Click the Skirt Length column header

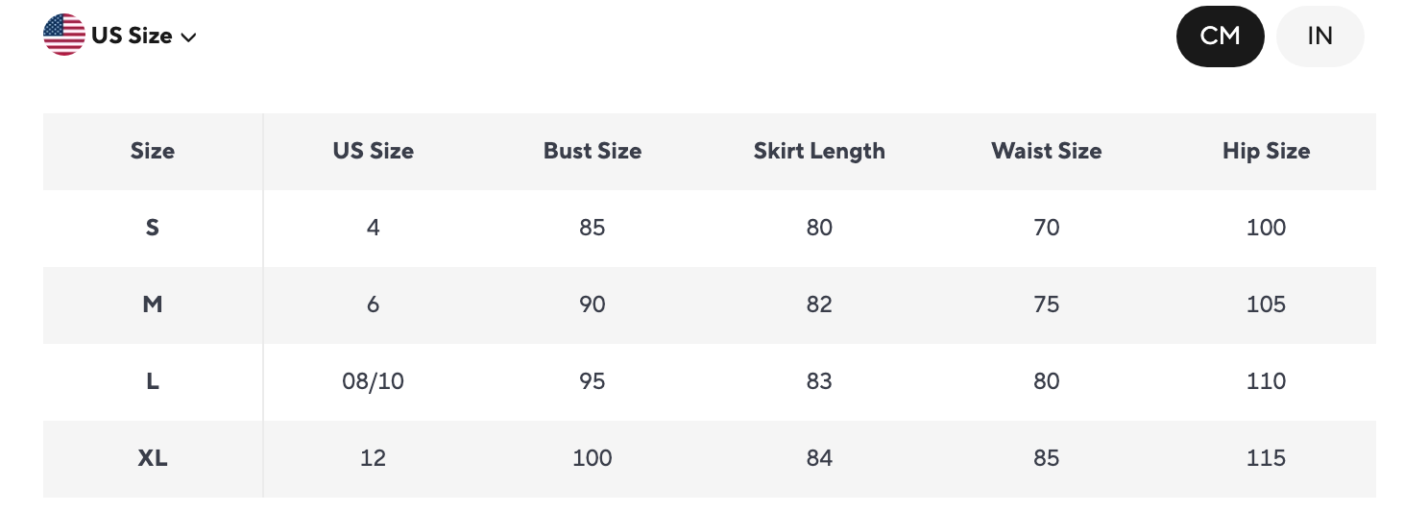pyautogui.click(x=819, y=152)
